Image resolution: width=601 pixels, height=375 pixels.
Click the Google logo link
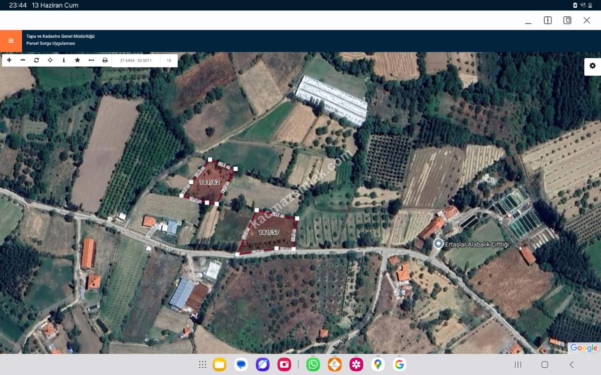[584, 348]
